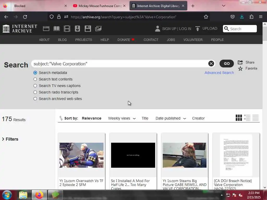Open the Audio speaker icon

(77, 29)
